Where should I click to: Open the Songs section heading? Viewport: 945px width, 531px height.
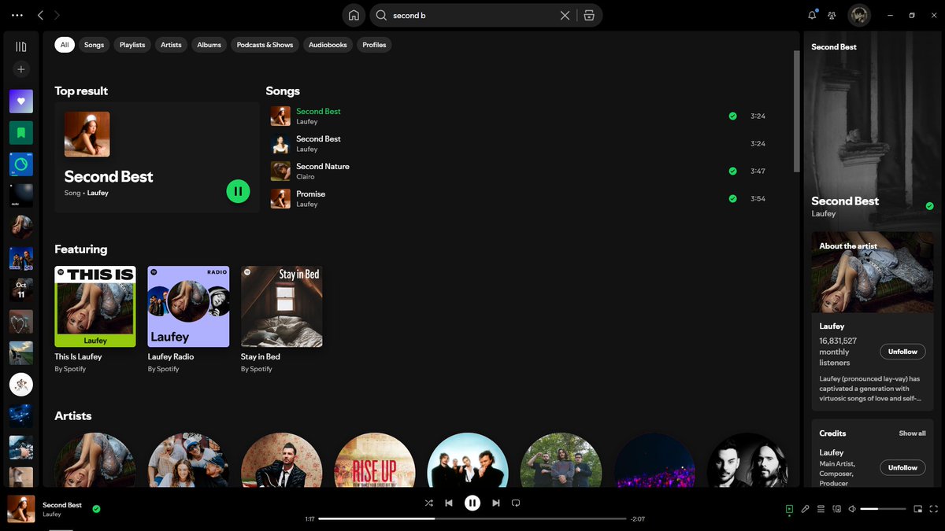click(x=283, y=91)
